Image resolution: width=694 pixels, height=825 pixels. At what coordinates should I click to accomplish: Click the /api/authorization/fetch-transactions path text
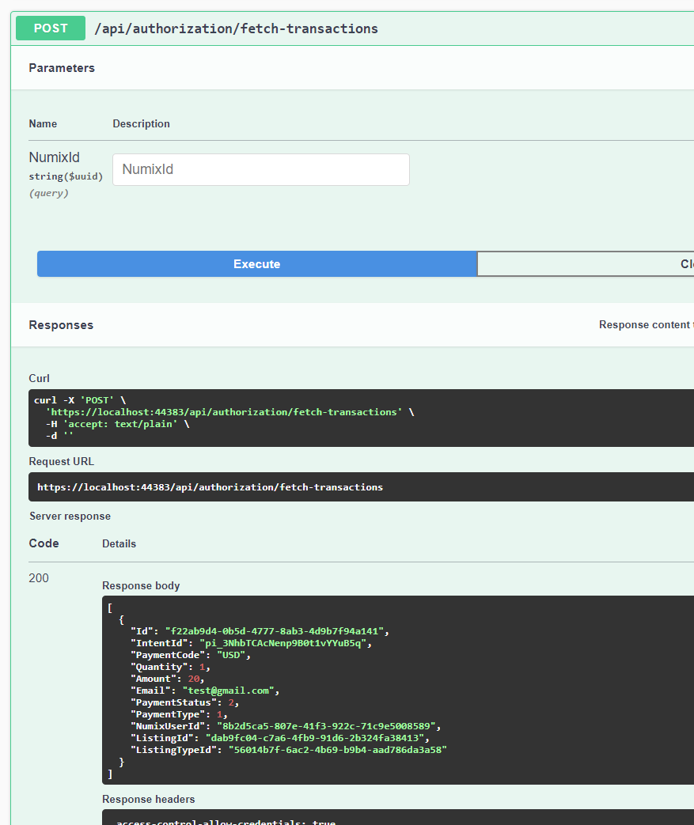tap(236, 28)
